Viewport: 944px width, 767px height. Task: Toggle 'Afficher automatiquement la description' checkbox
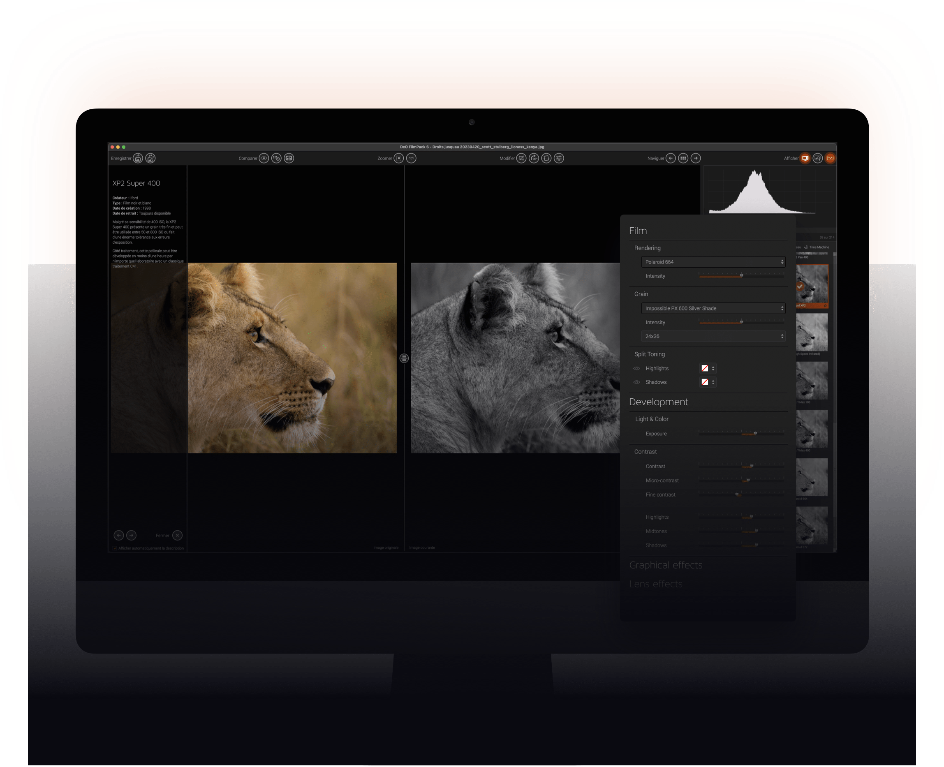pos(115,548)
